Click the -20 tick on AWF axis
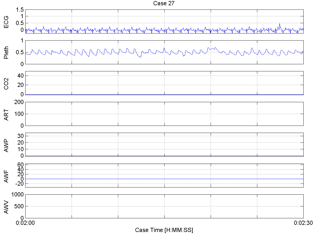 (20, 184)
